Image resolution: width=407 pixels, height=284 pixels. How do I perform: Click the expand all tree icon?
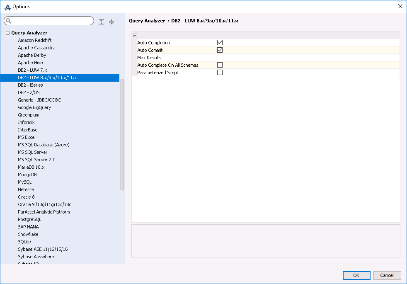tap(102, 22)
